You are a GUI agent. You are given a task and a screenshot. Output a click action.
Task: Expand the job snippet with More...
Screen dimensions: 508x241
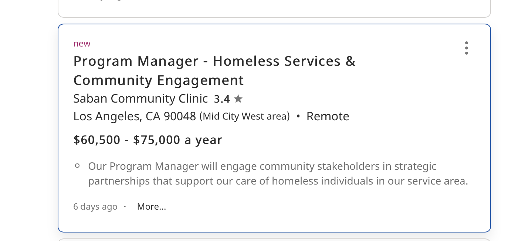[x=151, y=207]
